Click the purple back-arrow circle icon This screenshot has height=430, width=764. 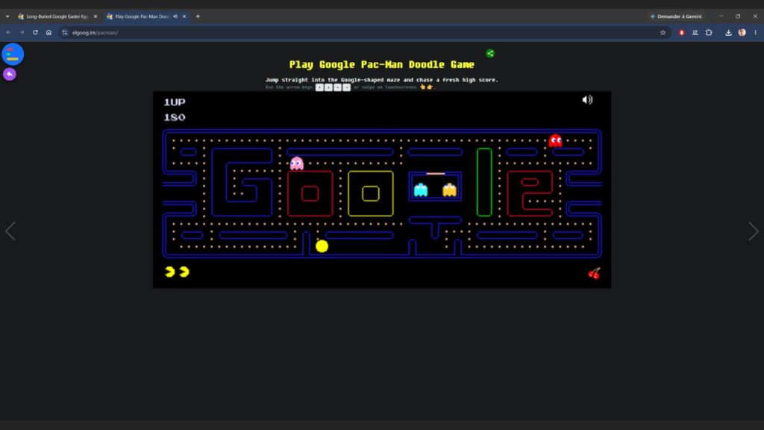[x=10, y=74]
